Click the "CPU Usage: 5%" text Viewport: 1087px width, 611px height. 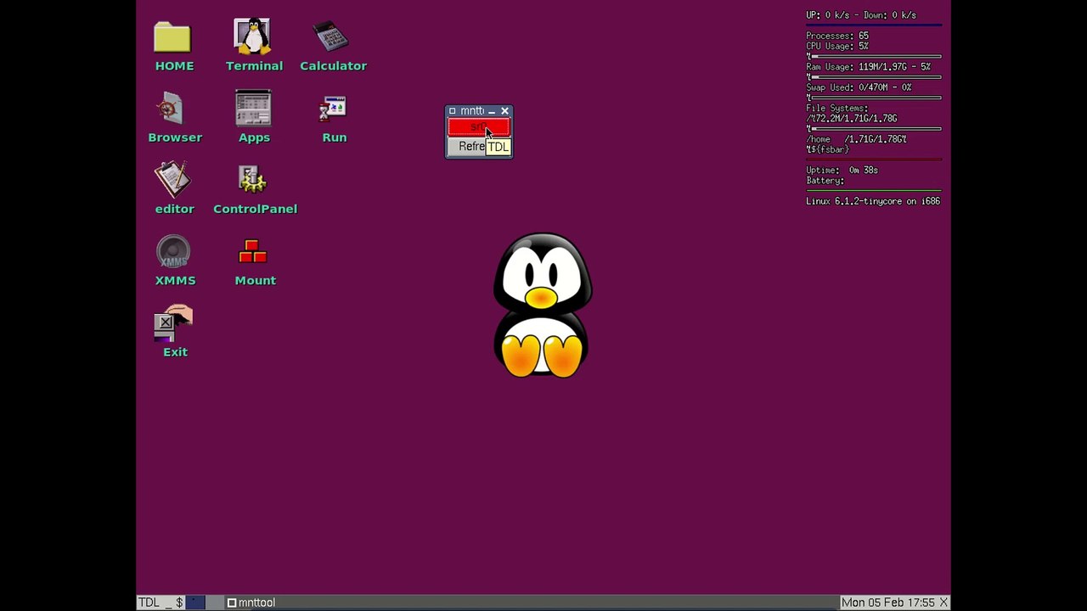pos(837,46)
